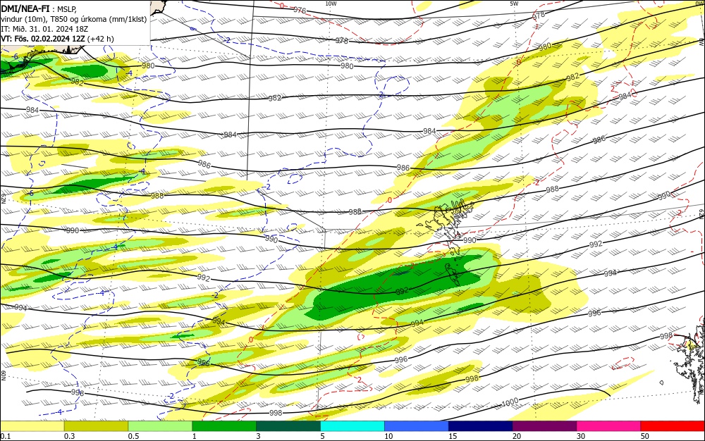Image resolution: width=705 pixels, height=441 pixels.
Task: Select the 'IT: Mið. 31. 01. 2024 18Z' line
Action: click(x=44, y=29)
